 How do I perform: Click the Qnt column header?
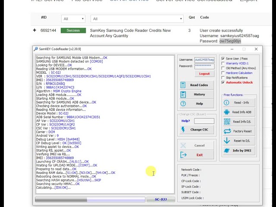pyautogui.click(x=191, y=17)
